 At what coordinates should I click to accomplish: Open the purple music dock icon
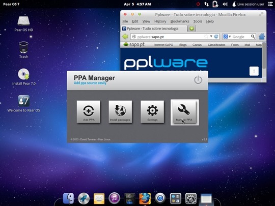[114, 198]
